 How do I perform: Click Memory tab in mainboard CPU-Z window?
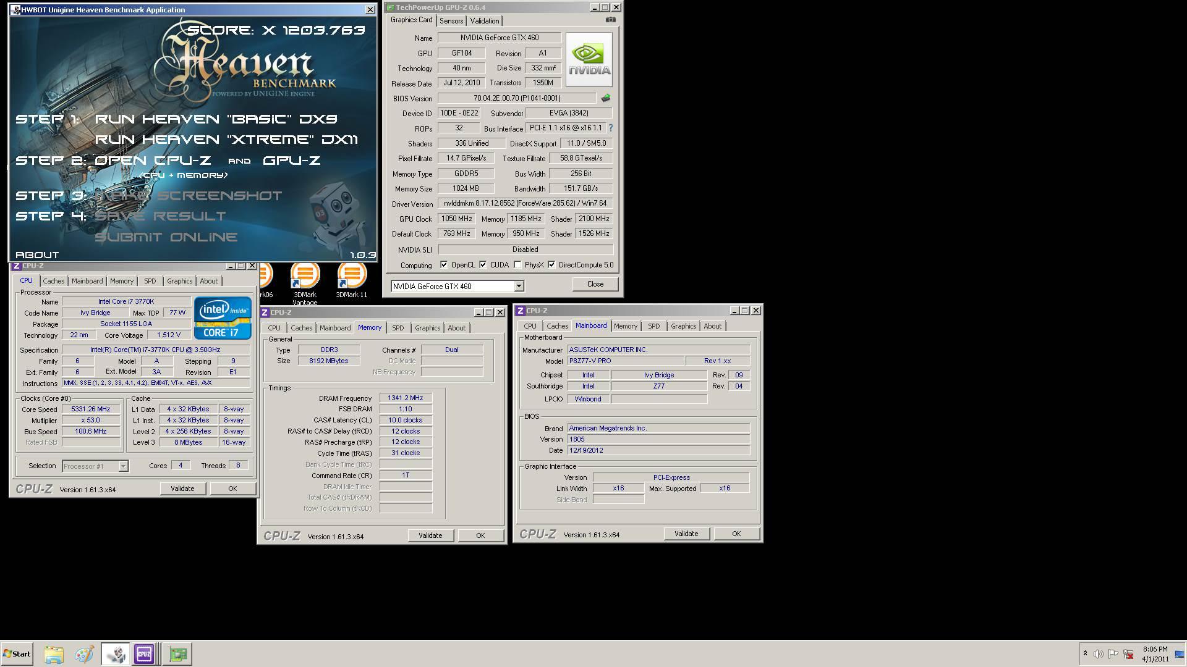[625, 326]
